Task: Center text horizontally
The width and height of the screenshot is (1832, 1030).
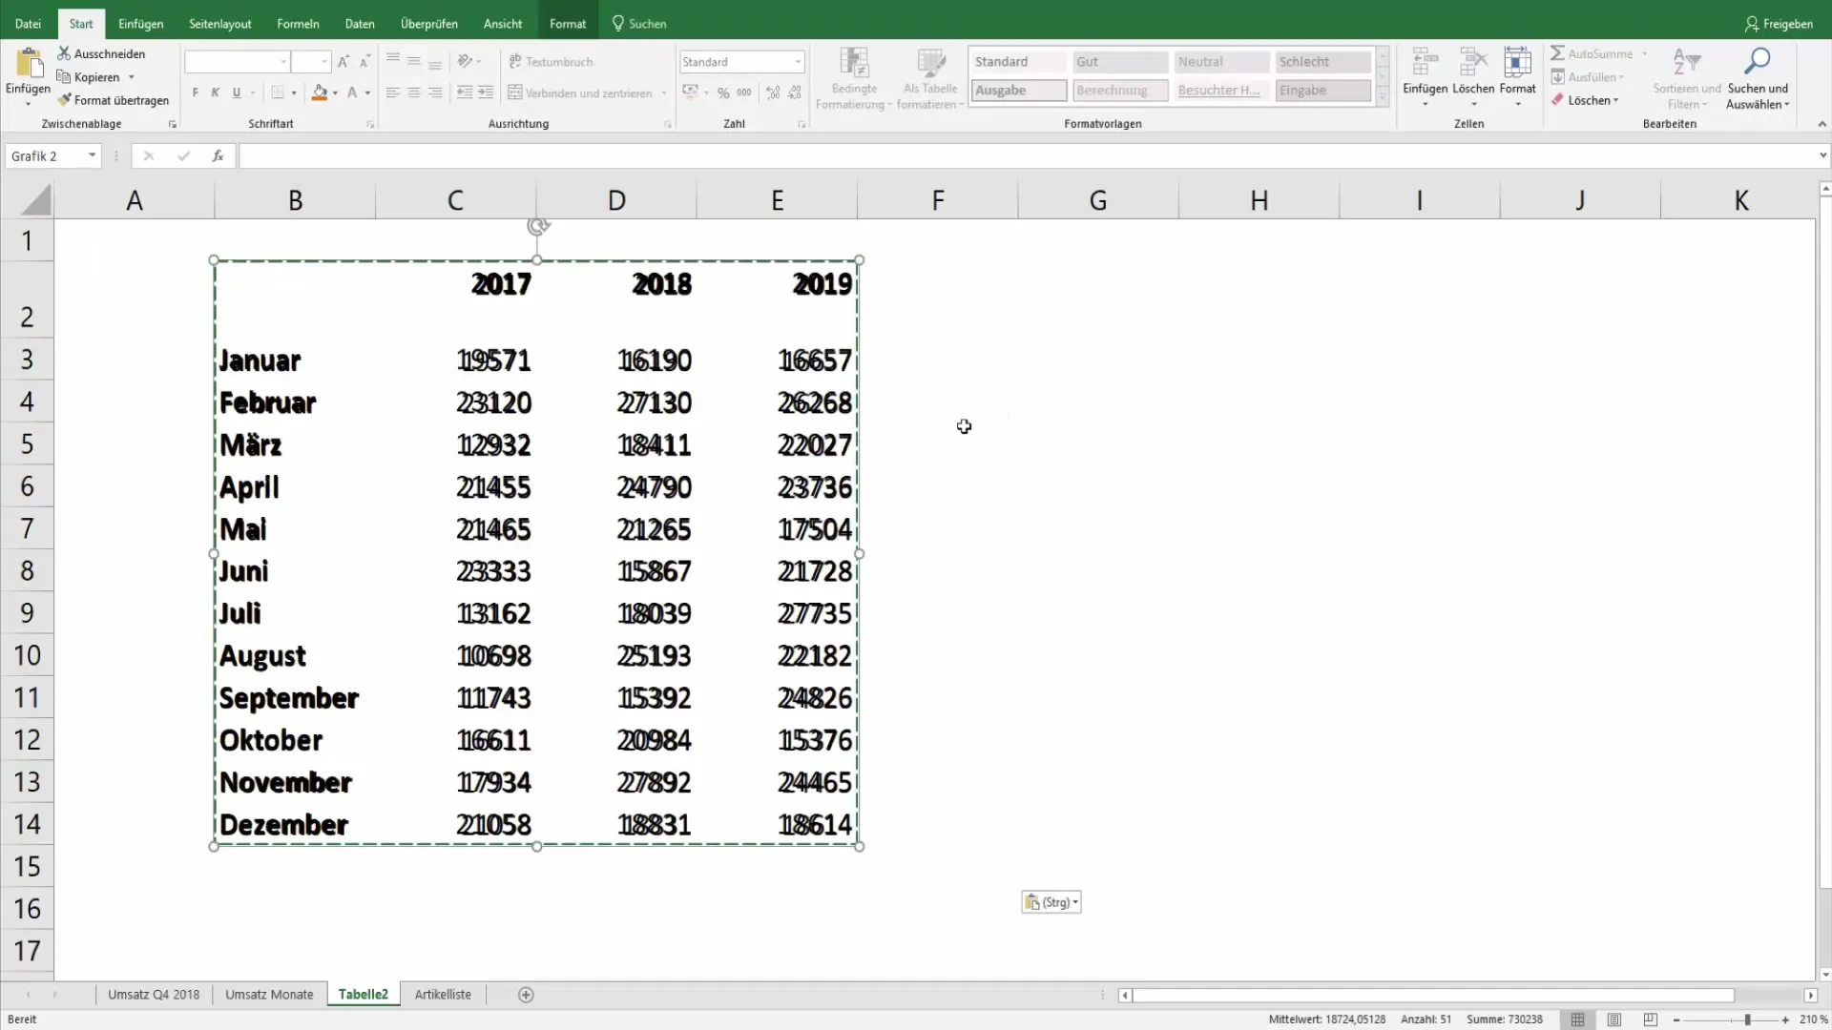Action: [414, 93]
